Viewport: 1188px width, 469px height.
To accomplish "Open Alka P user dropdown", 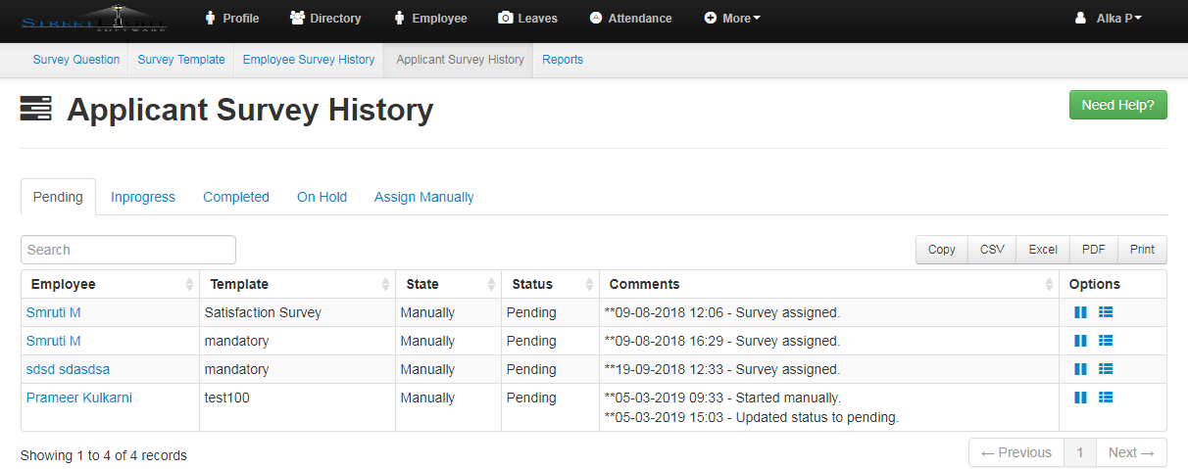I will pyautogui.click(x=1108, y=18).
